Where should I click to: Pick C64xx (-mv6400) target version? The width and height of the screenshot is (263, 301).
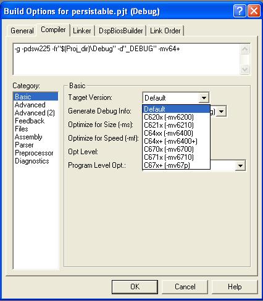click(176, 133)
